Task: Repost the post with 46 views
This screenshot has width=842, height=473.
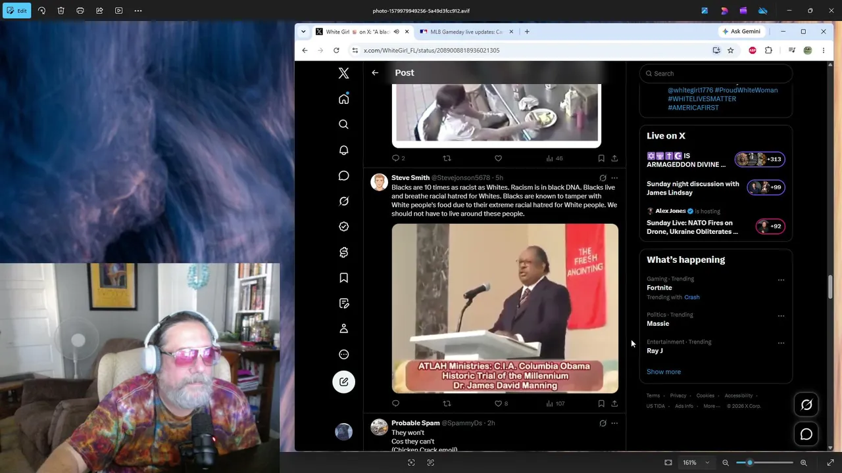Action: click(447, 158)
